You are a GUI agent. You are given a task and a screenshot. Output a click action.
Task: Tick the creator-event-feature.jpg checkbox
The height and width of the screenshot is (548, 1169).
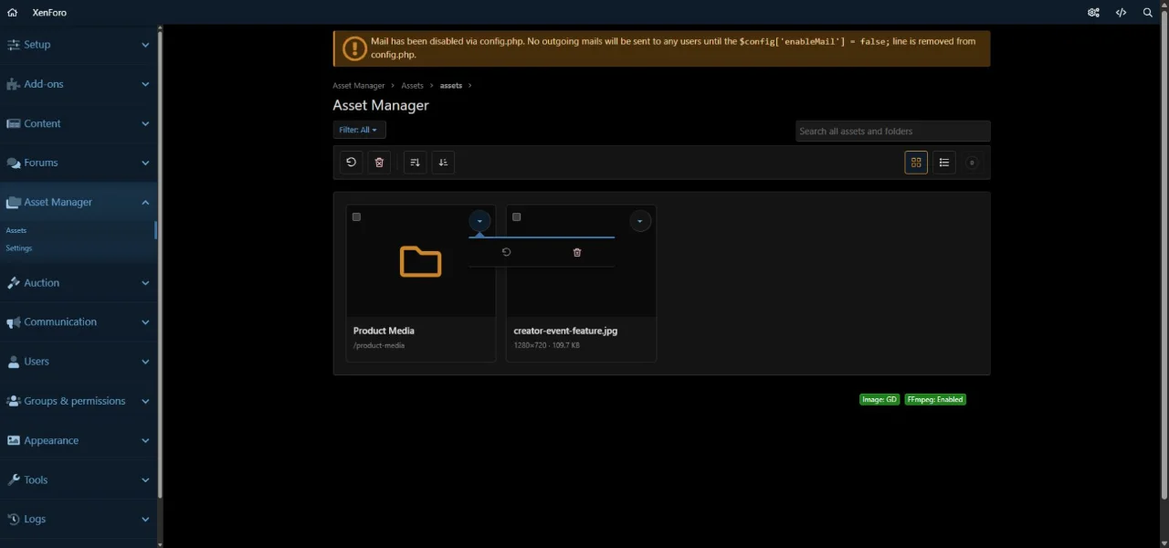coord(516,216)
